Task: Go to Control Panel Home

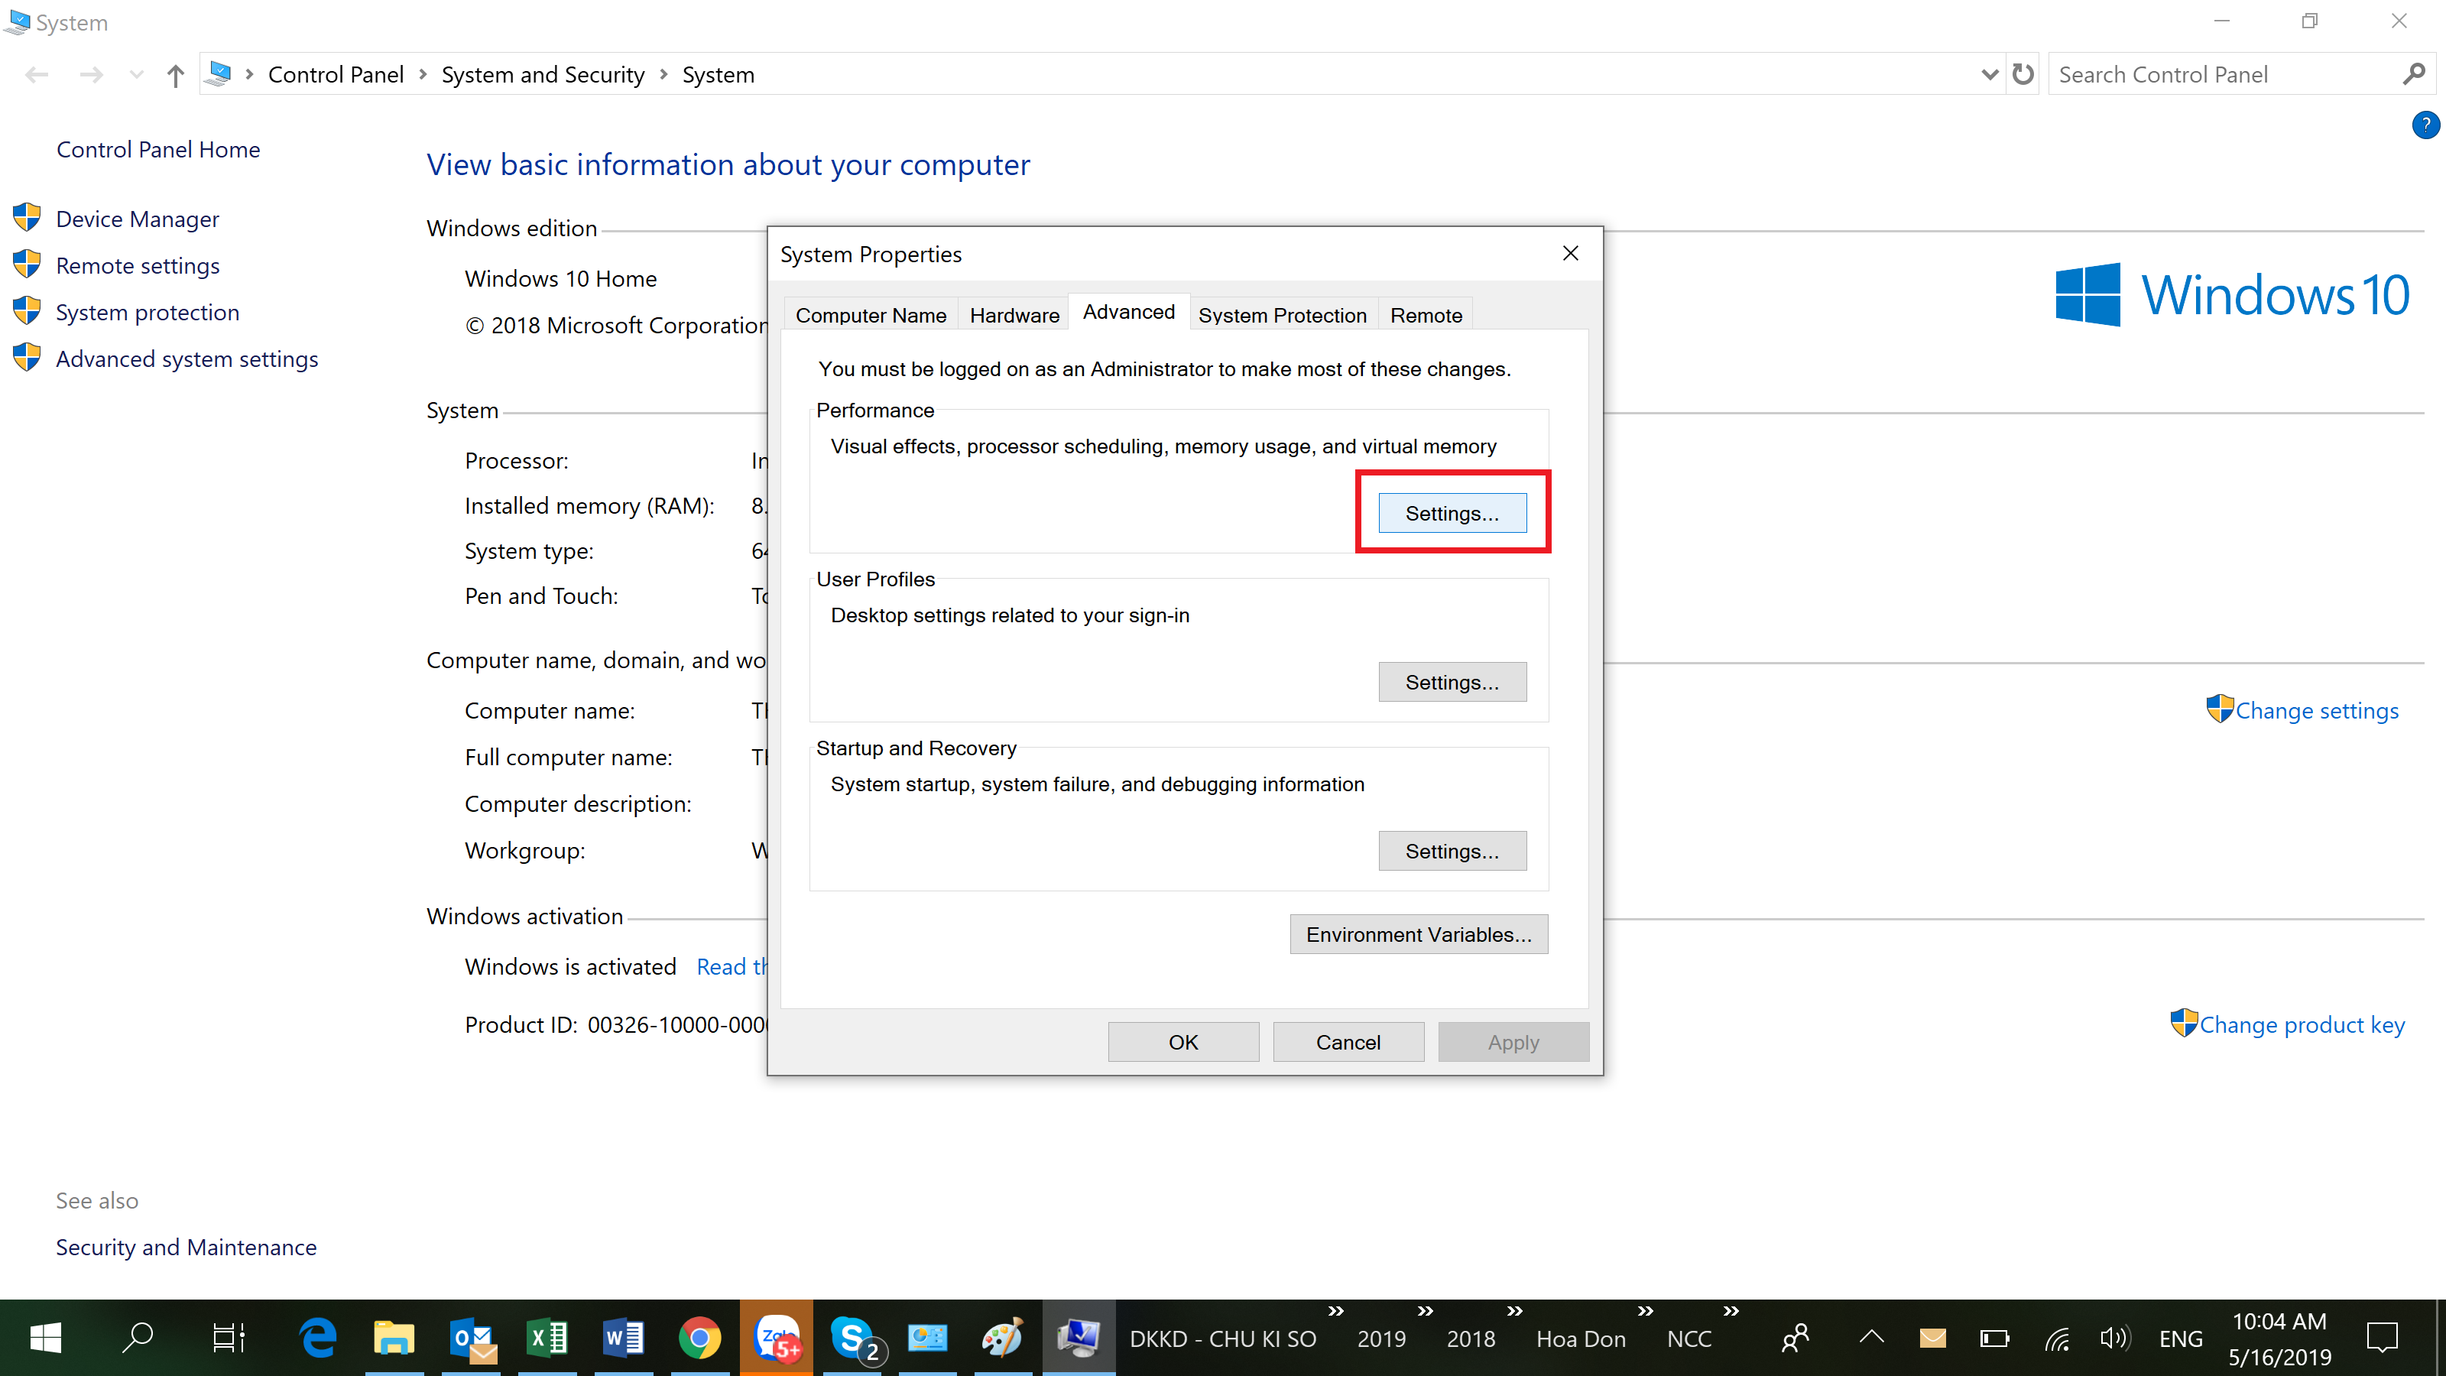Action: 157,149
